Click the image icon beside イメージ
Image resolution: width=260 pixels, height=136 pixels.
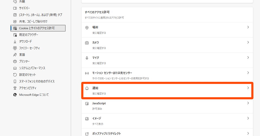(x=87, y=119)
